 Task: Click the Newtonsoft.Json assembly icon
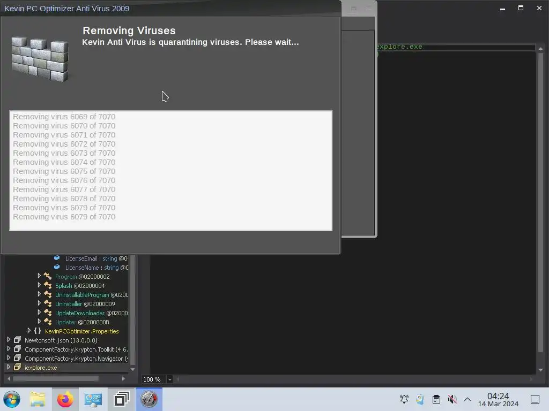click(x=17, y=340)
